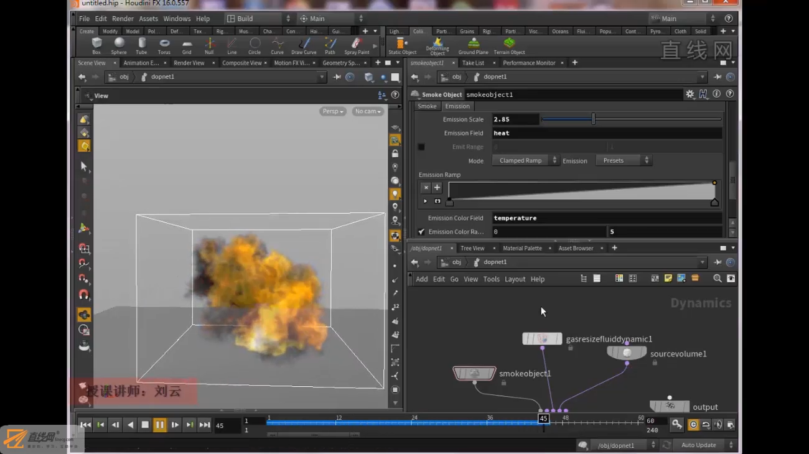Open the Assets menu
The width and height of the screenshot is (809, 454).
(148, 19)
